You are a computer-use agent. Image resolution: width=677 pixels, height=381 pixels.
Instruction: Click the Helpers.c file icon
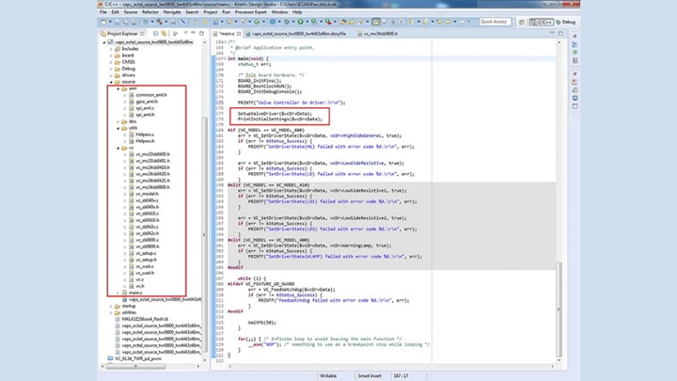(132, 134)
